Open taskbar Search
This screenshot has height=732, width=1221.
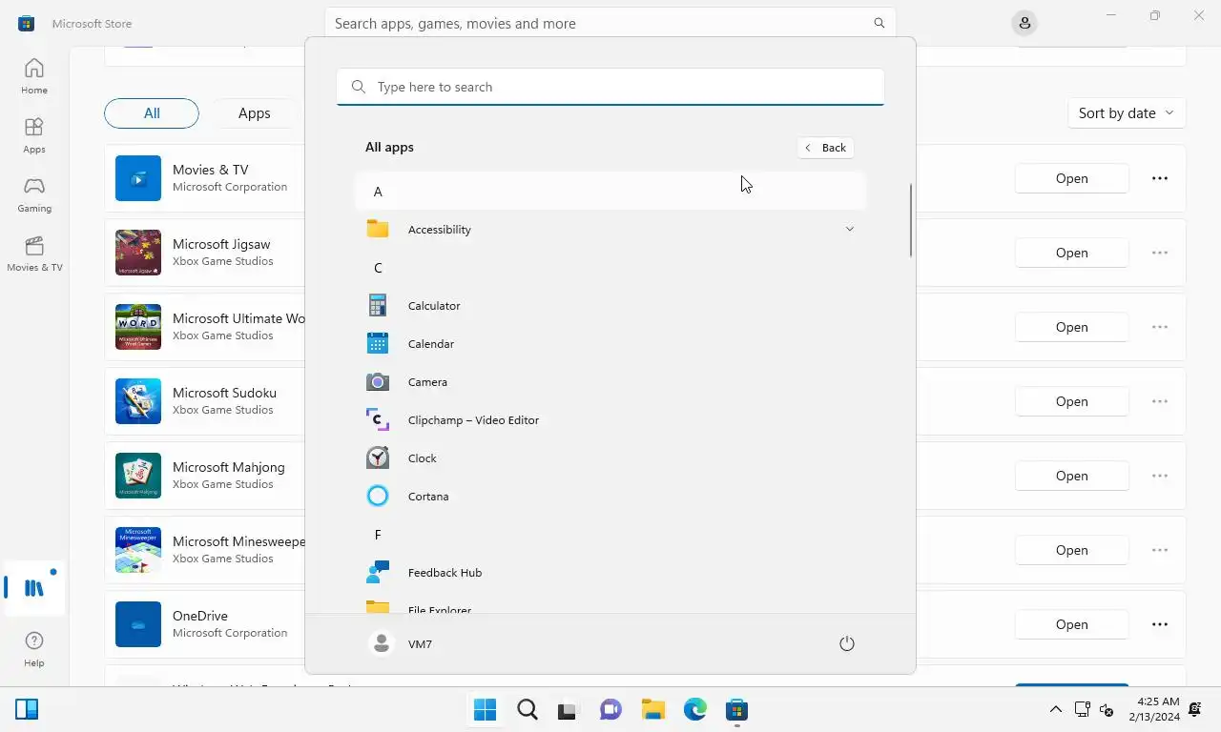[x=527, y=709]
